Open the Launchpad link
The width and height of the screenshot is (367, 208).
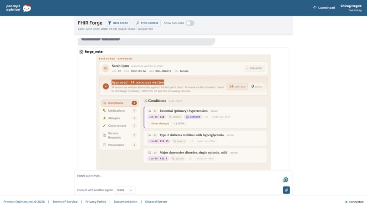tap(324, 8)
